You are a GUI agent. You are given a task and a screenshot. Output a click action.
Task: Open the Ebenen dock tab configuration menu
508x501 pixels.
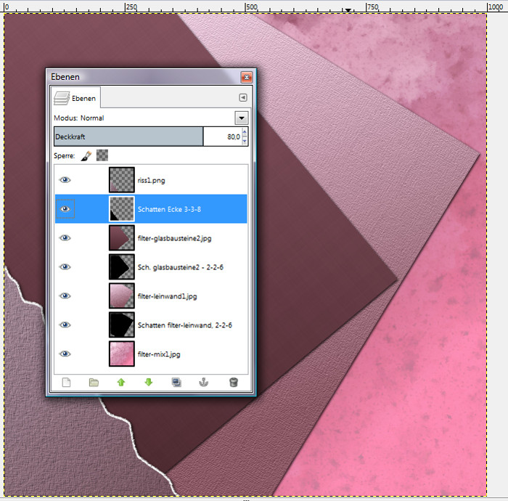coord(243,97)
